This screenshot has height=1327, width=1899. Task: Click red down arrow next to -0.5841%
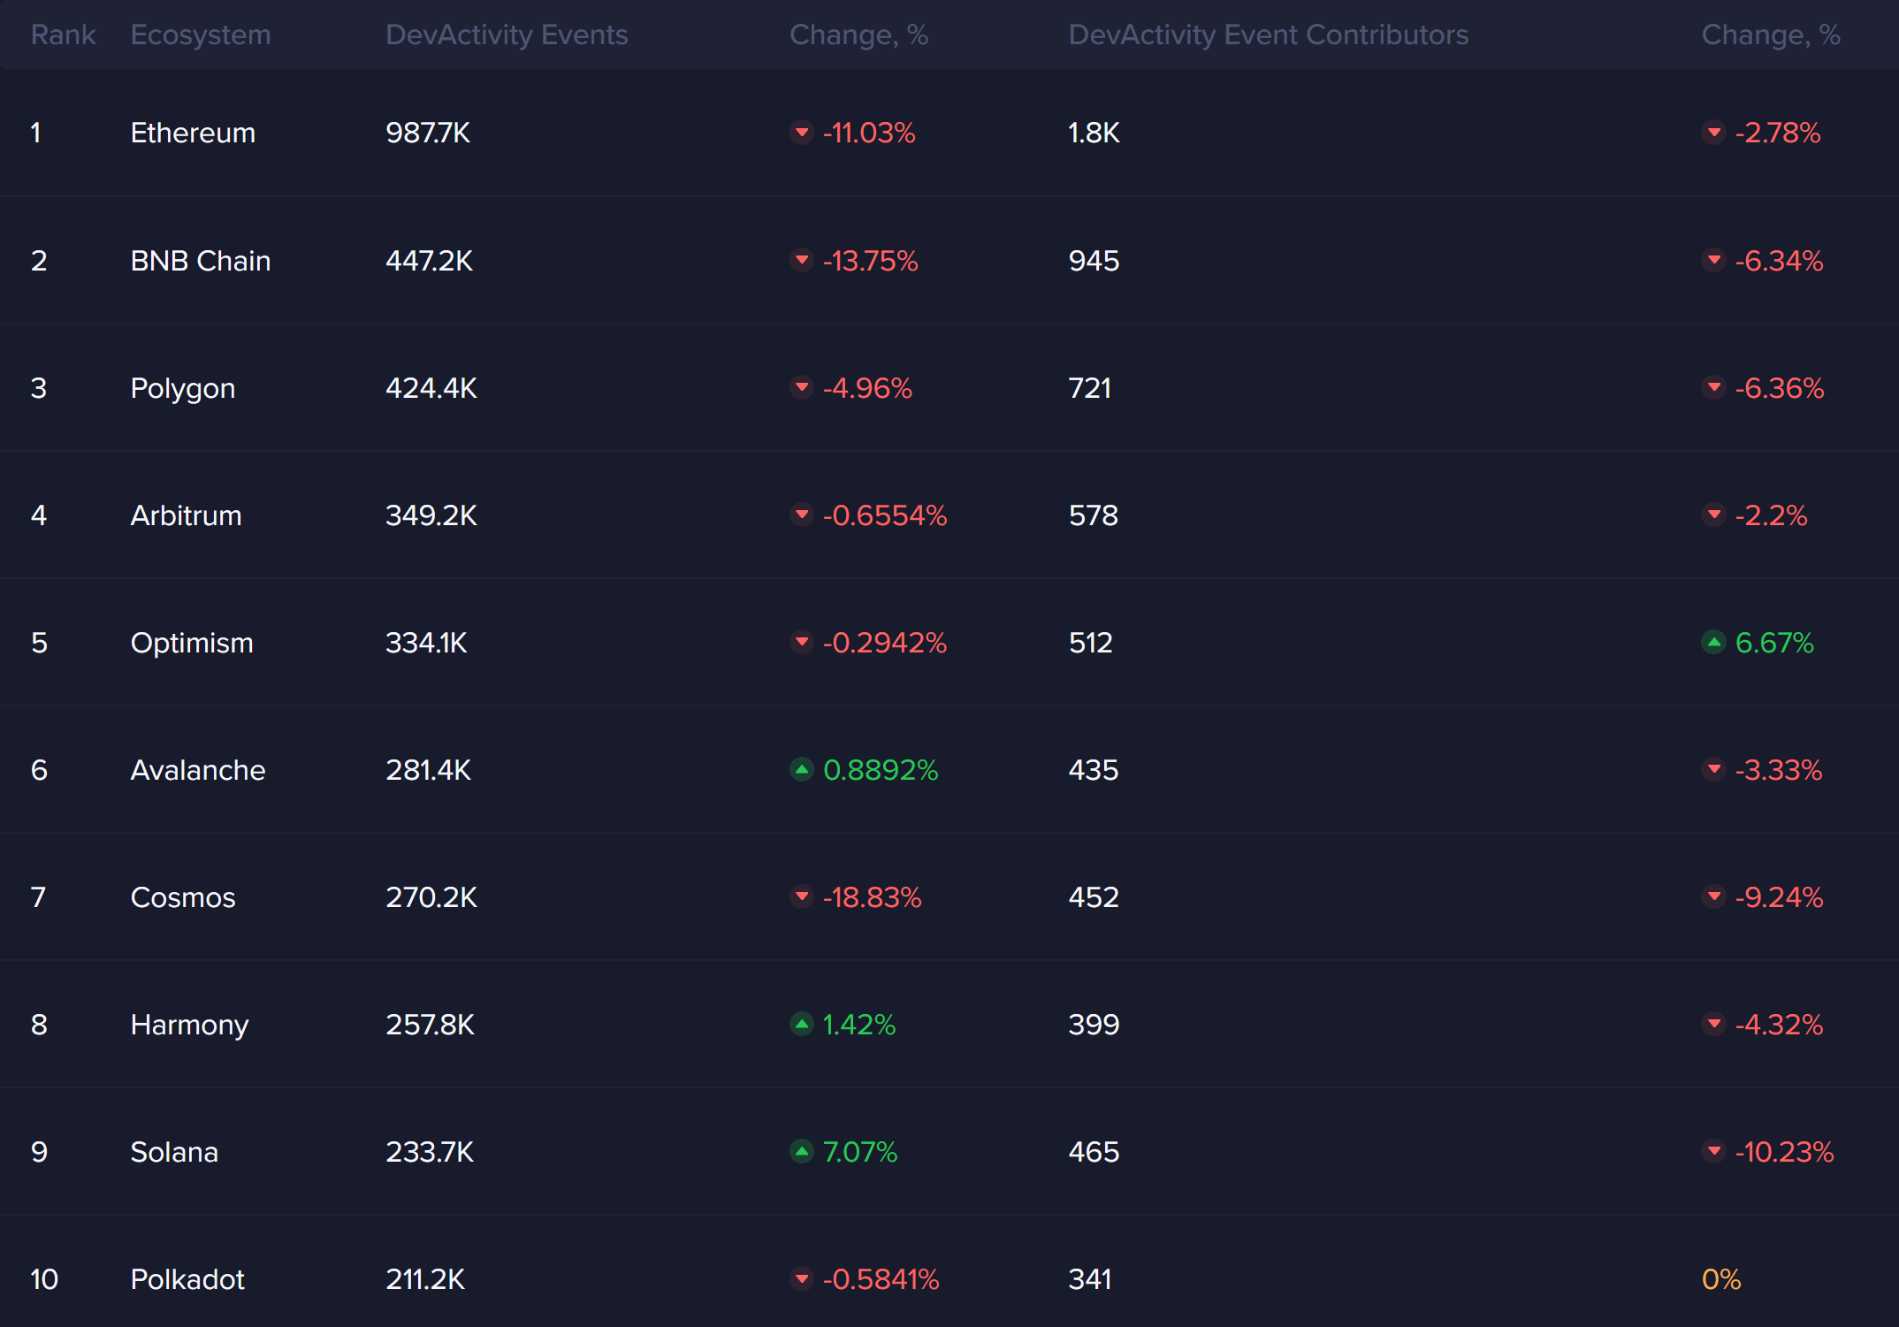pyautogui.click(x=801, y=1279)
